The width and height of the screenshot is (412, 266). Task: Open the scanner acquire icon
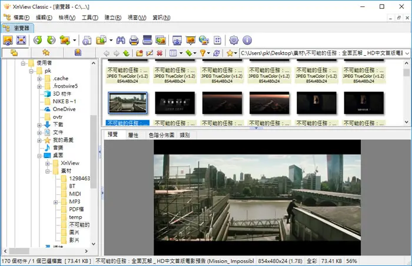pos(147,40)
